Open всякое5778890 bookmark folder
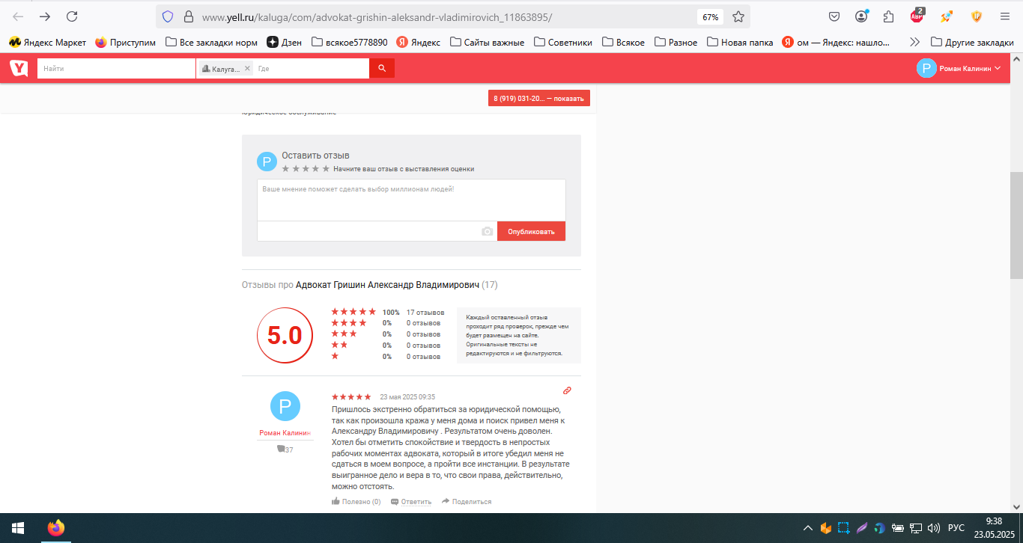 [349, 43]
